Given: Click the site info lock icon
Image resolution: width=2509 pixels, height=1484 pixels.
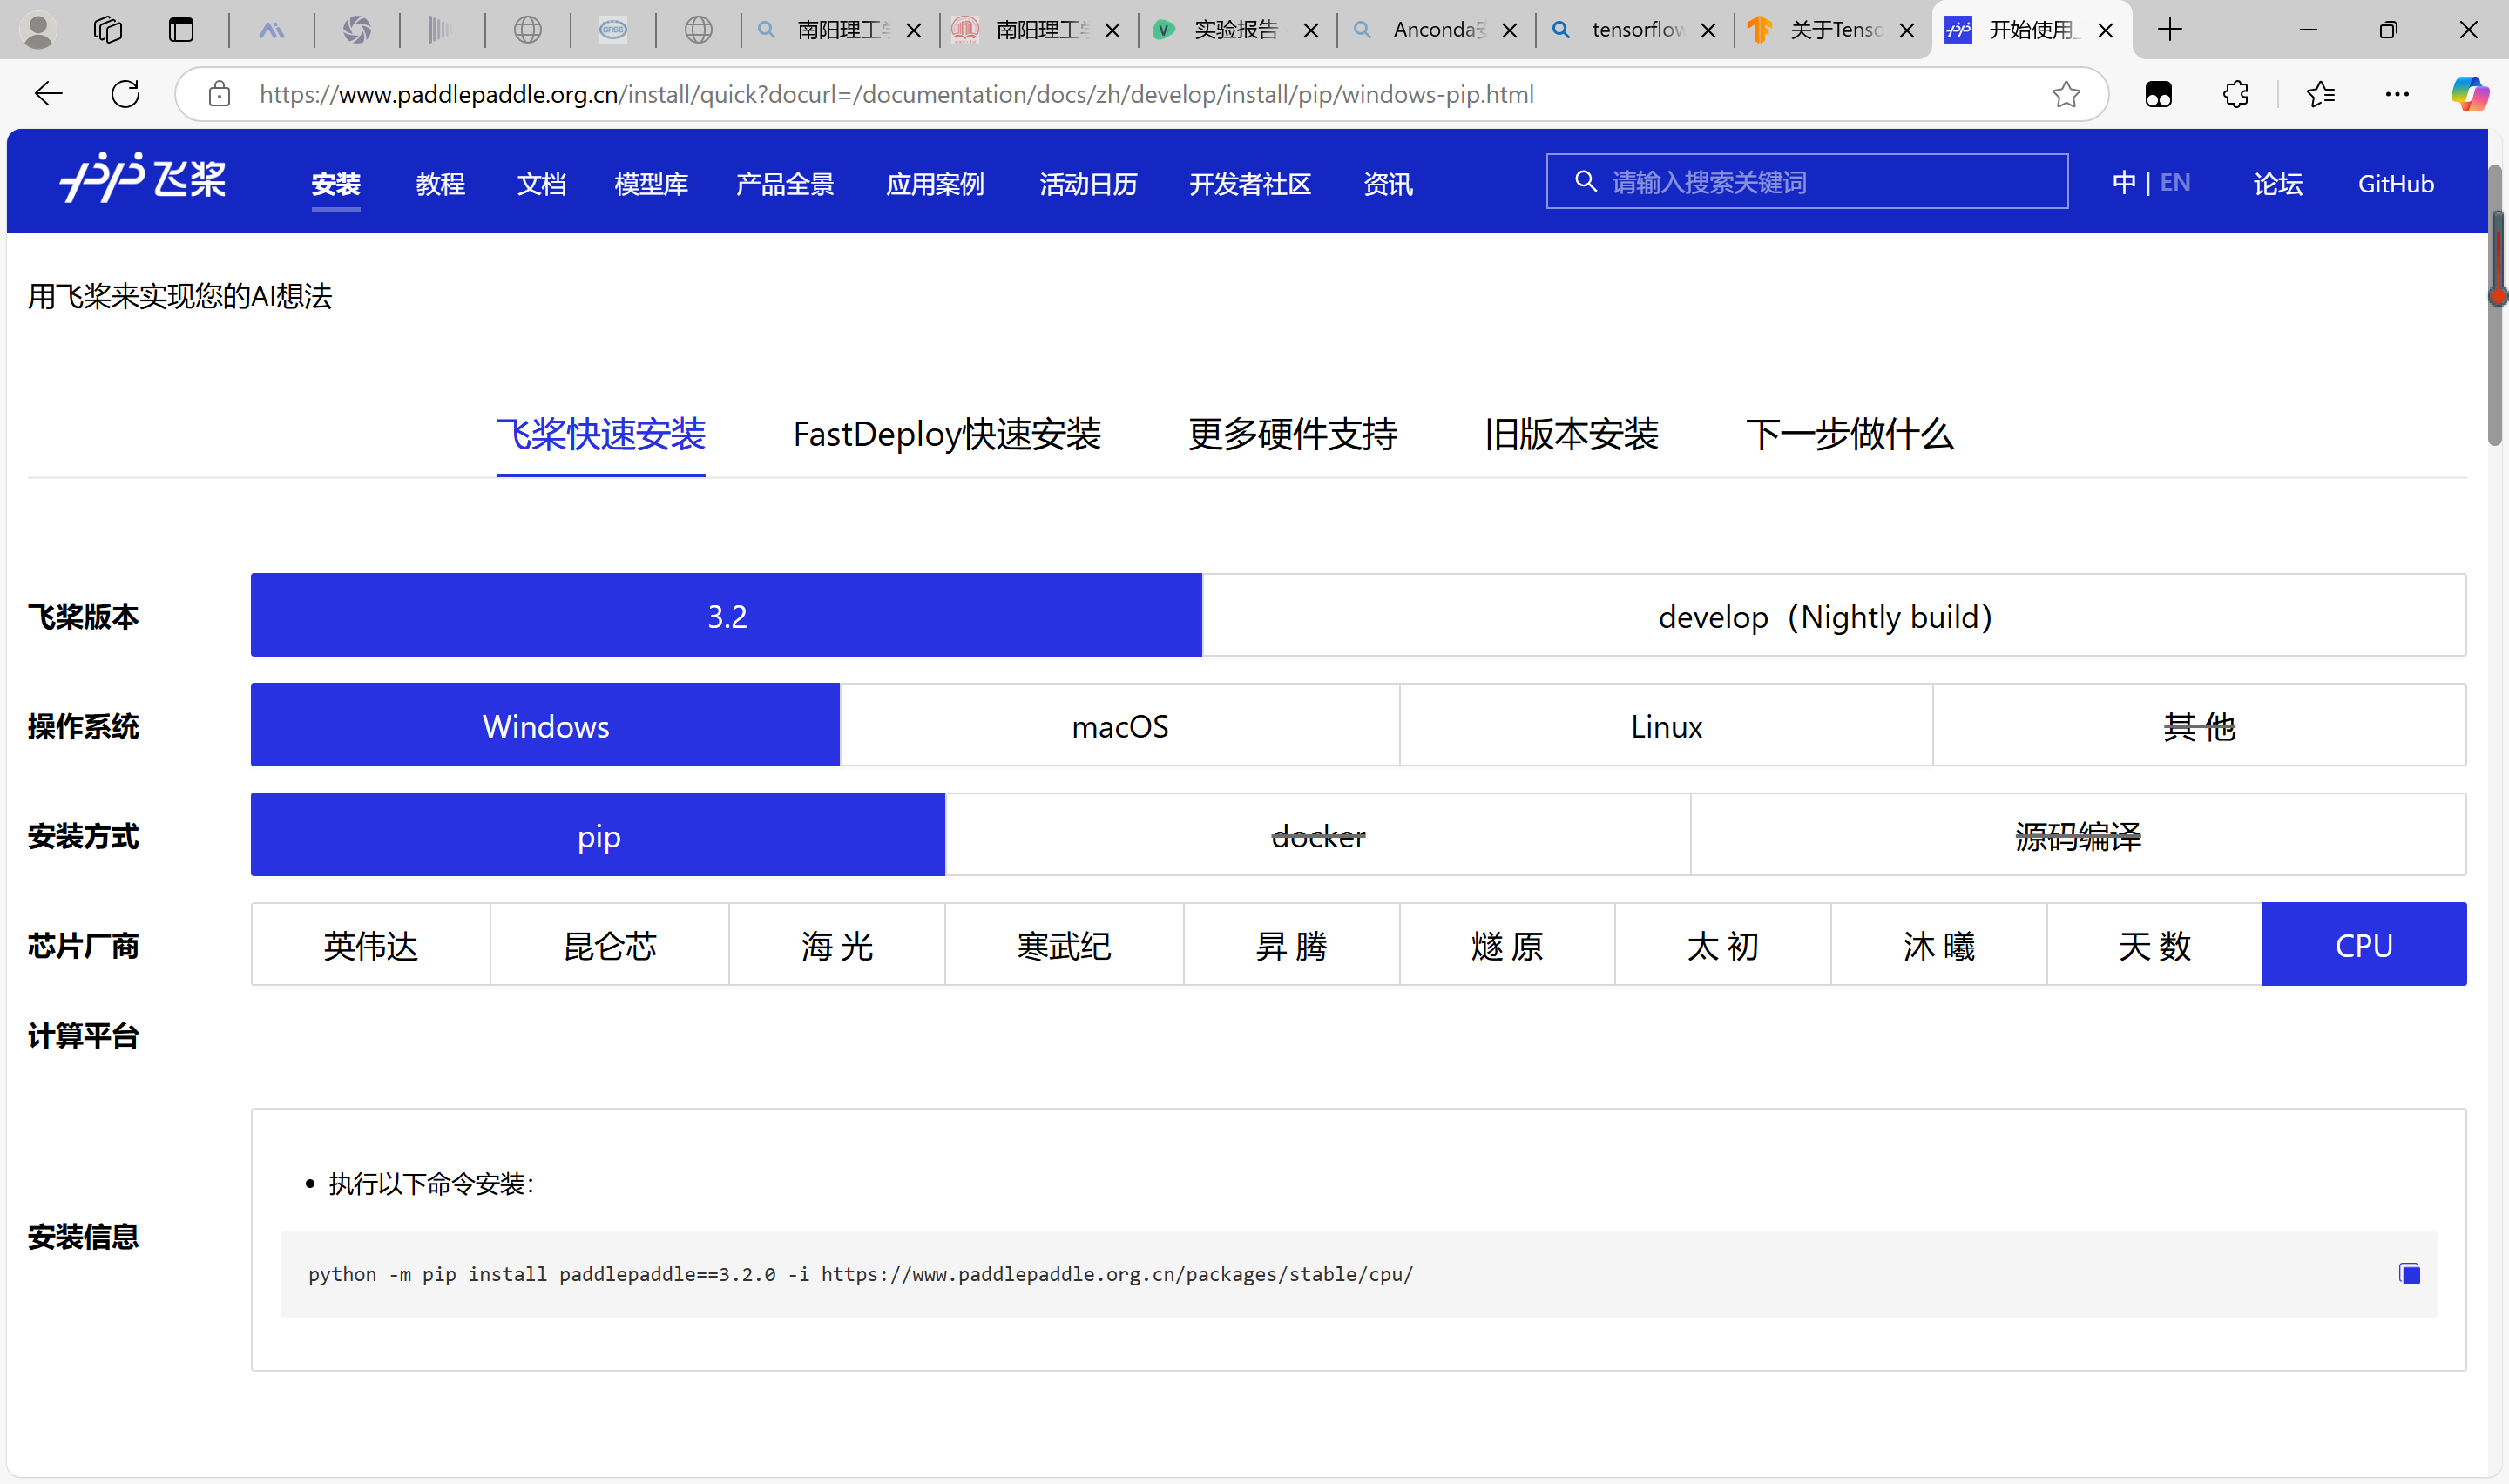Looking at the screenshot, I should tap(219, 94).
